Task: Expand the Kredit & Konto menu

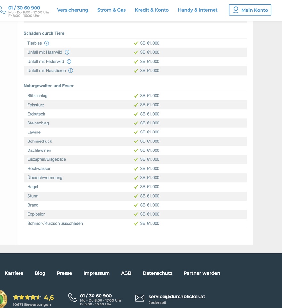Action: tap(152, 10)
